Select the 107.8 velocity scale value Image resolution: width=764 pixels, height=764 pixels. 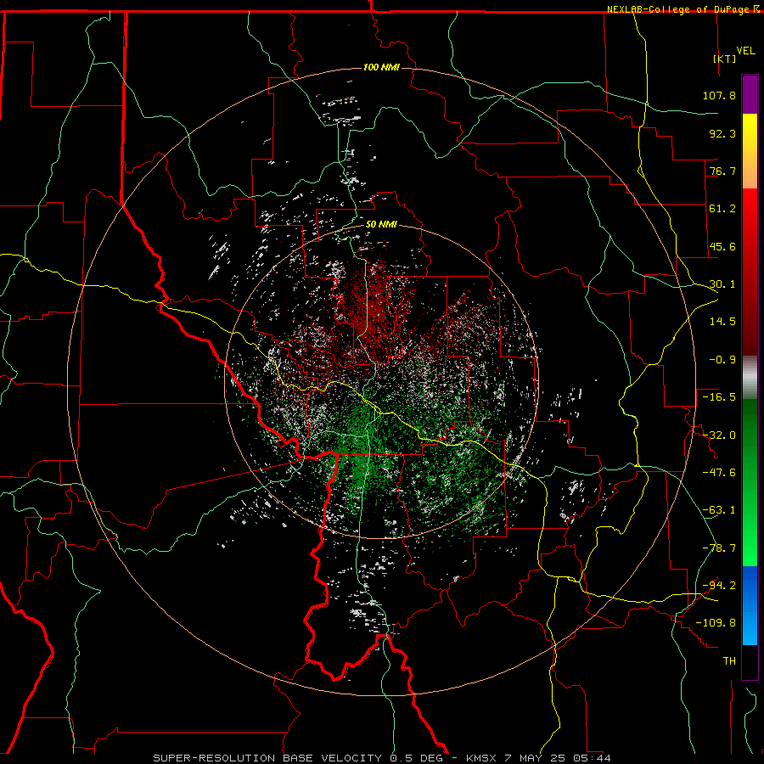[719, 95]
